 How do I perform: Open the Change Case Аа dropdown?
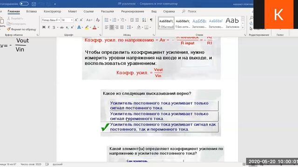89,20
